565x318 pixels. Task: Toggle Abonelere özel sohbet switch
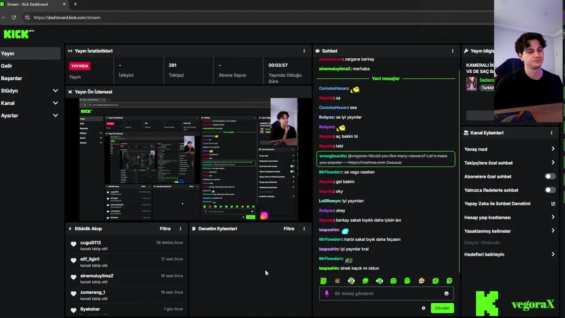click(550, 176)
